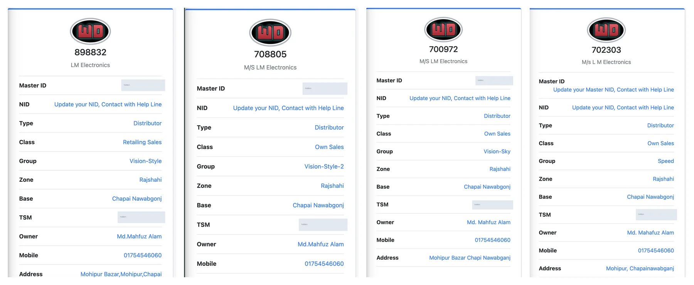Click owner Md.Mahfuz Alam in card 708805
Viewport: 694px width, 285px height.
click(321, 244)
